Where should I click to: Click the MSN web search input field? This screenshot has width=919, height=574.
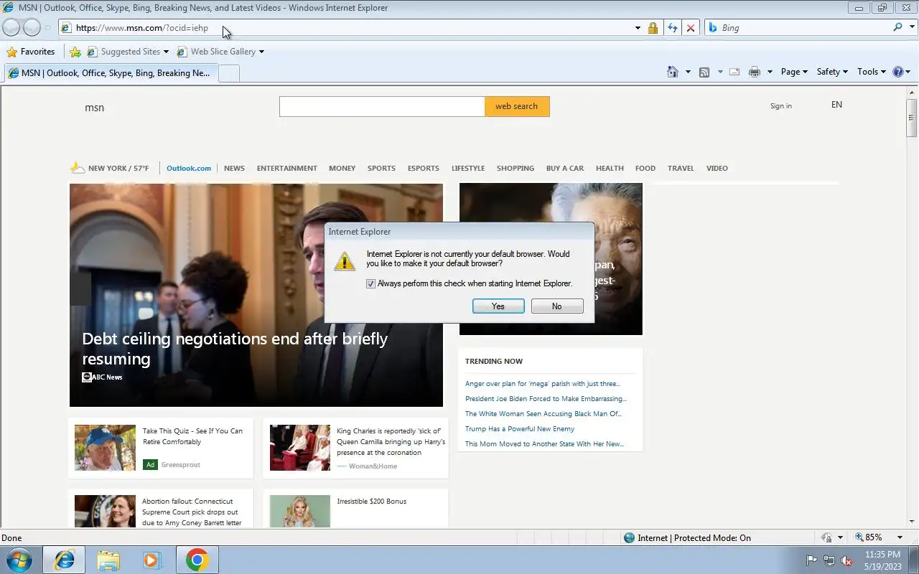pos(382,106)
